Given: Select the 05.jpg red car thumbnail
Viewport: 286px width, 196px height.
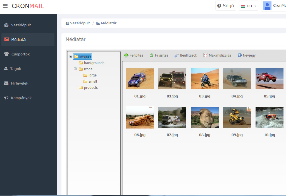Looking at the screenshot, I should 270,79.
